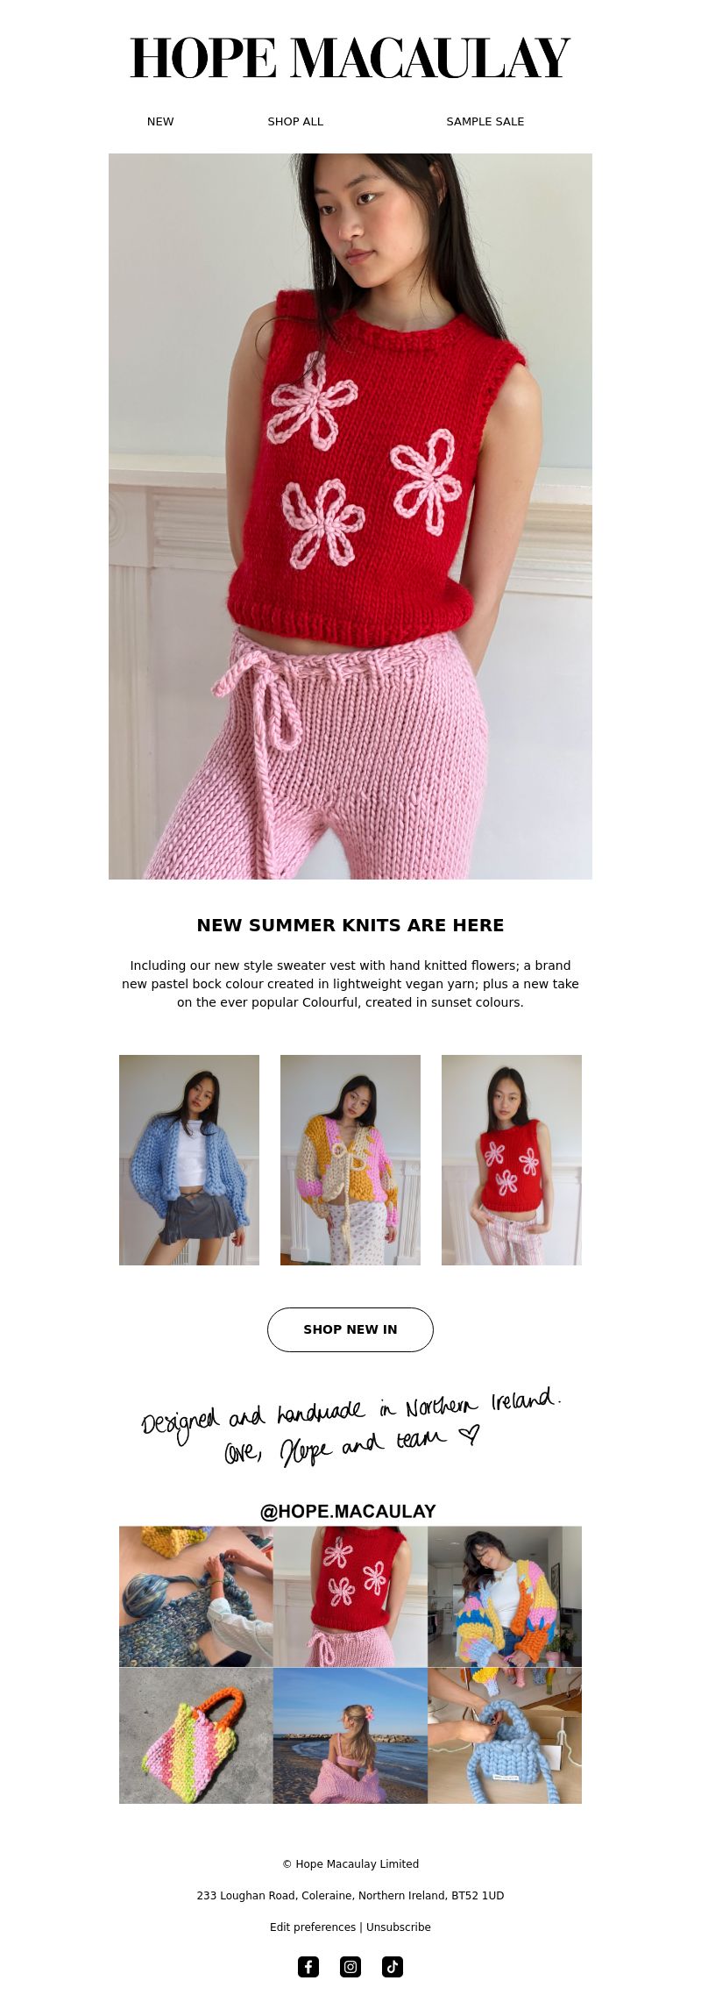Open the blue chunky cardigan product photo
The width and height of the screenshot is (701, 2009).
pyautogui.click(x=189, y=1160)
